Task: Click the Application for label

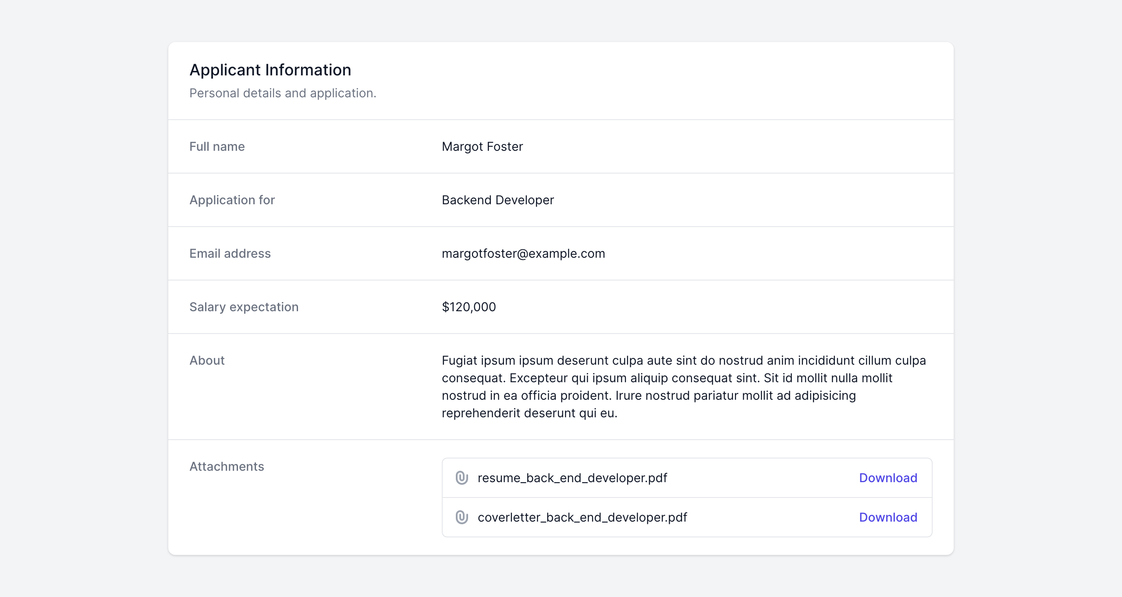Action: pos(232,200)
